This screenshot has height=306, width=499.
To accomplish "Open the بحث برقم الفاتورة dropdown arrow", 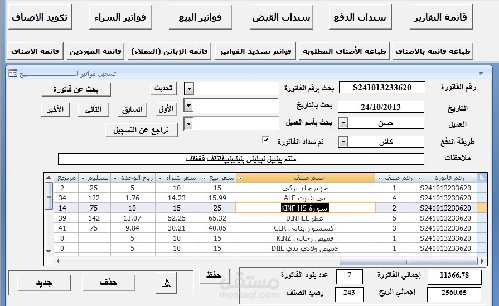I will [189, 89].
